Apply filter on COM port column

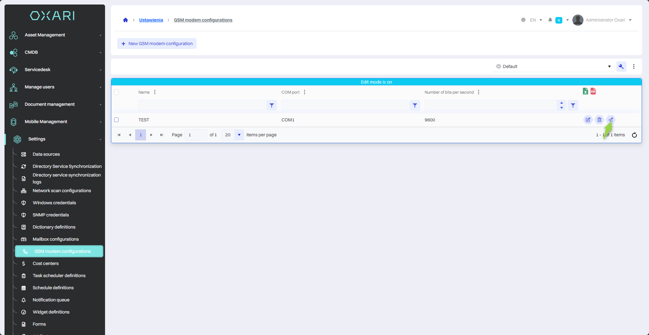(415, 105)
